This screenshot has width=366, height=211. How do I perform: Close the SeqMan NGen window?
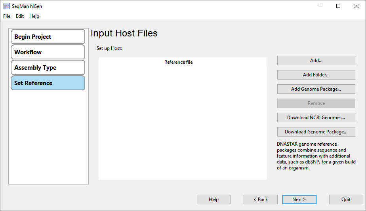pyautogui.click(x=356, y=6)
